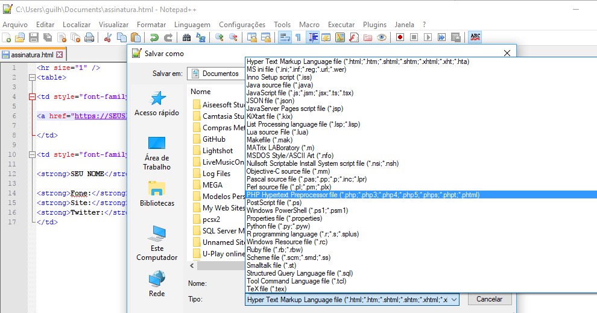Viewport: 597px width, 313px height.
Task: Click the Zoom In magnifier icon
Action: pyautogui.click(x=220, y=37)
